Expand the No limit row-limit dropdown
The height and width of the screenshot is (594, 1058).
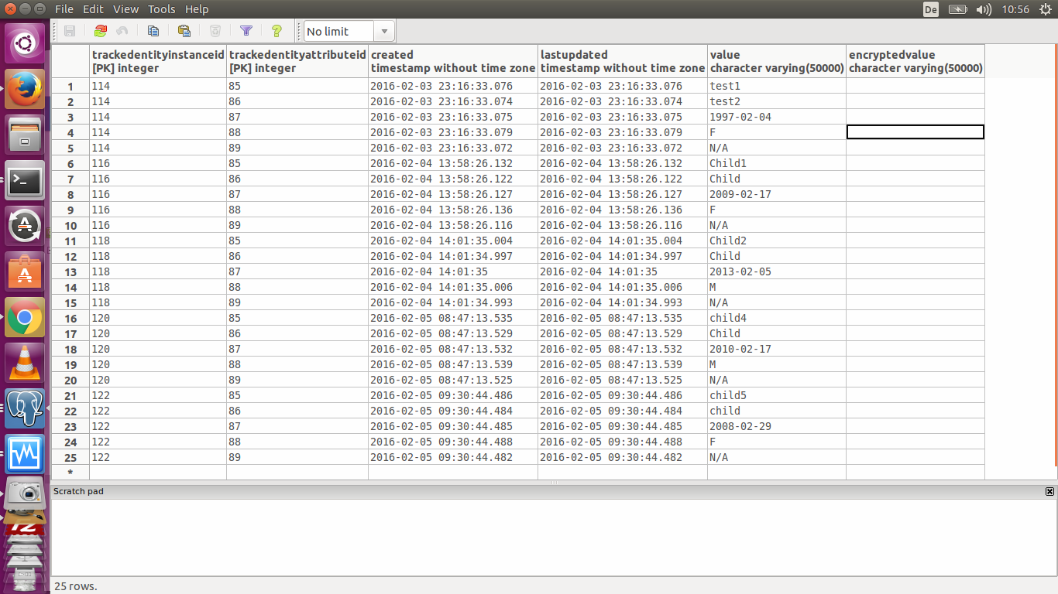384,32
